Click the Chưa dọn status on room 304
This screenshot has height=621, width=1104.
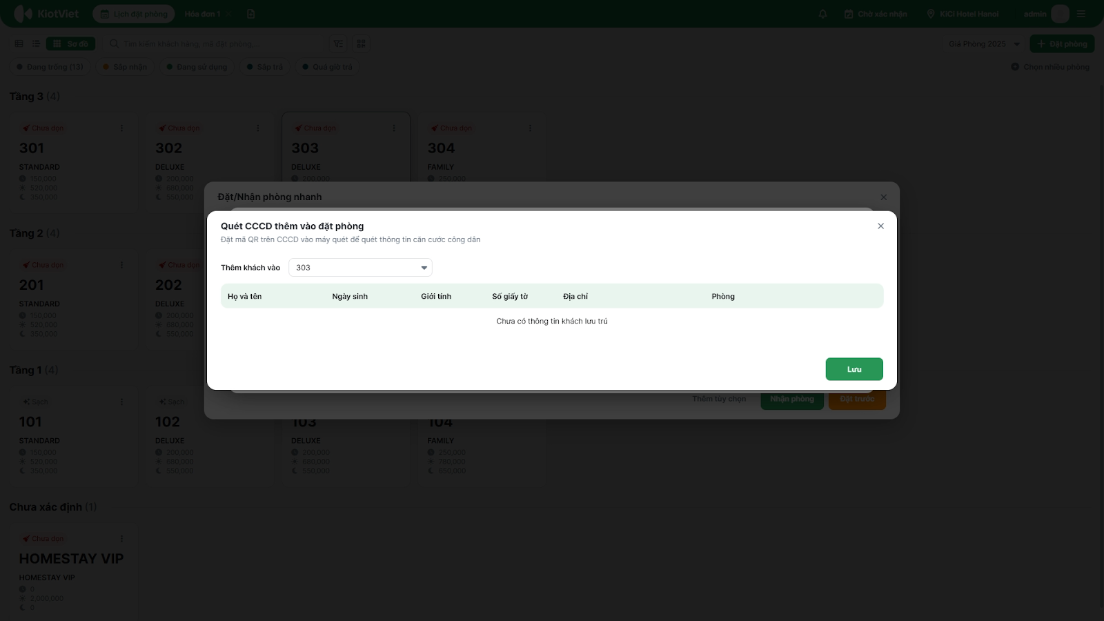[x=451, y=128]
